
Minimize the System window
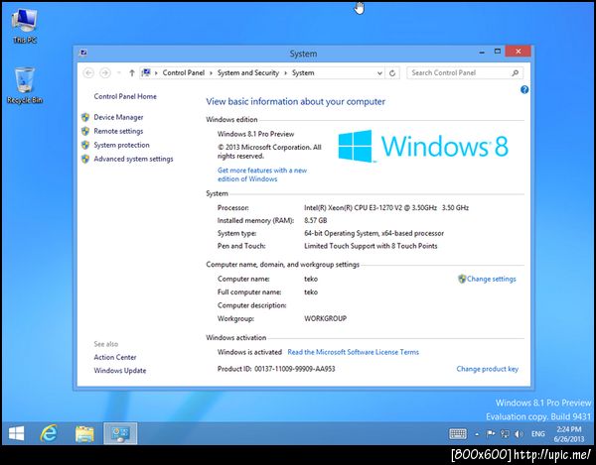click(482, 52)
